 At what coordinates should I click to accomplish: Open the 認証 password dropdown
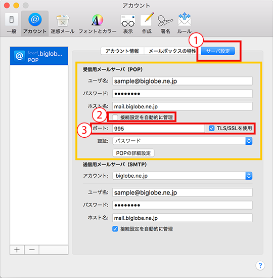click(183, 141)
